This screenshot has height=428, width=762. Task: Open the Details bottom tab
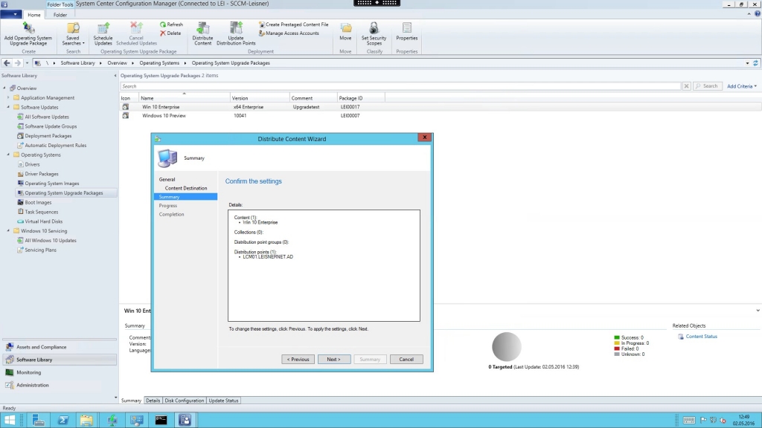pyautogui.click(x=153, y=401)
